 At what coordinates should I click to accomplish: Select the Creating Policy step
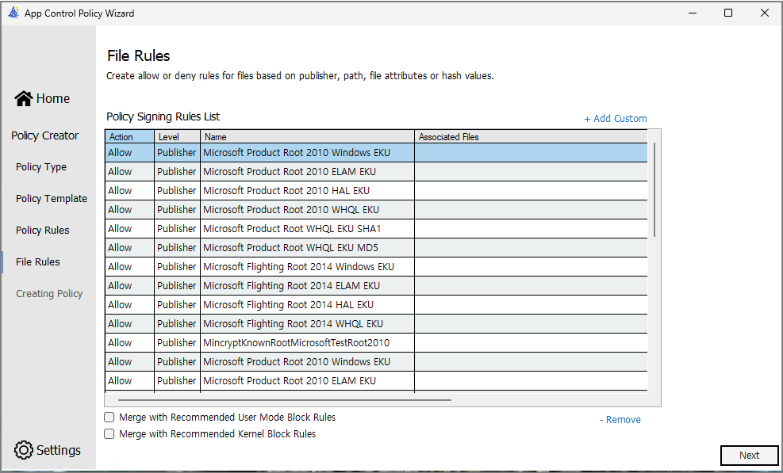(x=49, y=294)
